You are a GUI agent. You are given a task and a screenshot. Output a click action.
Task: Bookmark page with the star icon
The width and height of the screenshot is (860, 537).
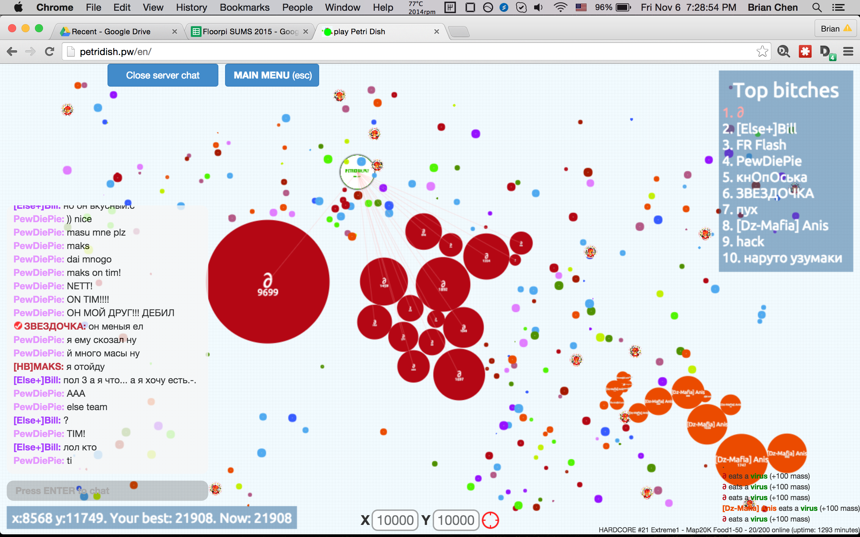pos(762,51)
